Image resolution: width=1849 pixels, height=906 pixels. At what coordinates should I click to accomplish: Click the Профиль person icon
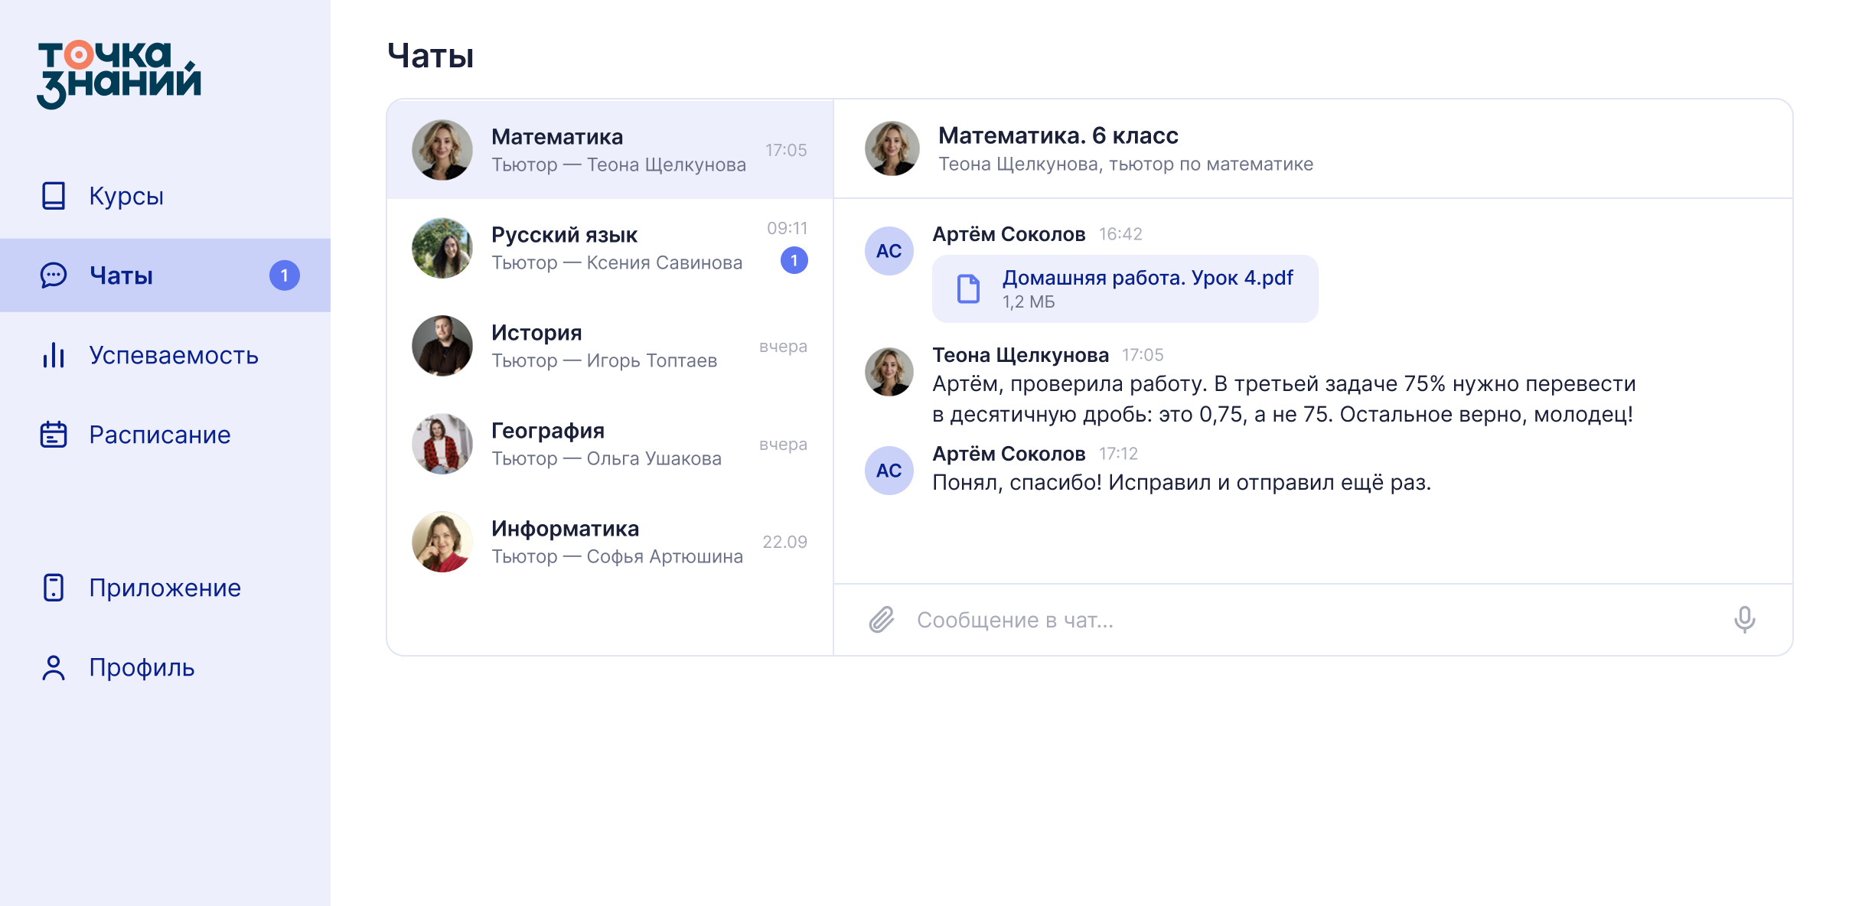pos(54,667)
